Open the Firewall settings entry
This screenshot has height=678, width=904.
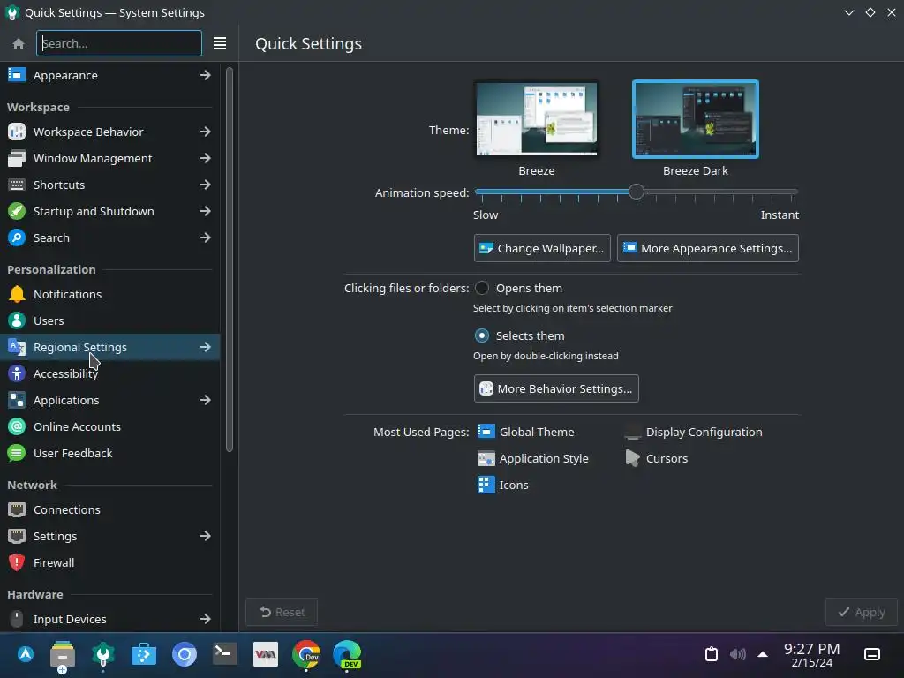[x=109, y=562]
